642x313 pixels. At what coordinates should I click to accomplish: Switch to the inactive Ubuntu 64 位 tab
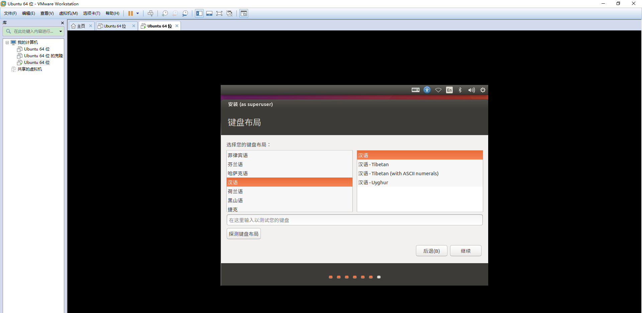pos(115,26)
